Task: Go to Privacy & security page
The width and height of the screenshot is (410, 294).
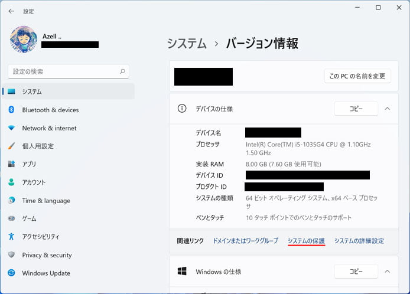Action: click(x=47, y=255)
